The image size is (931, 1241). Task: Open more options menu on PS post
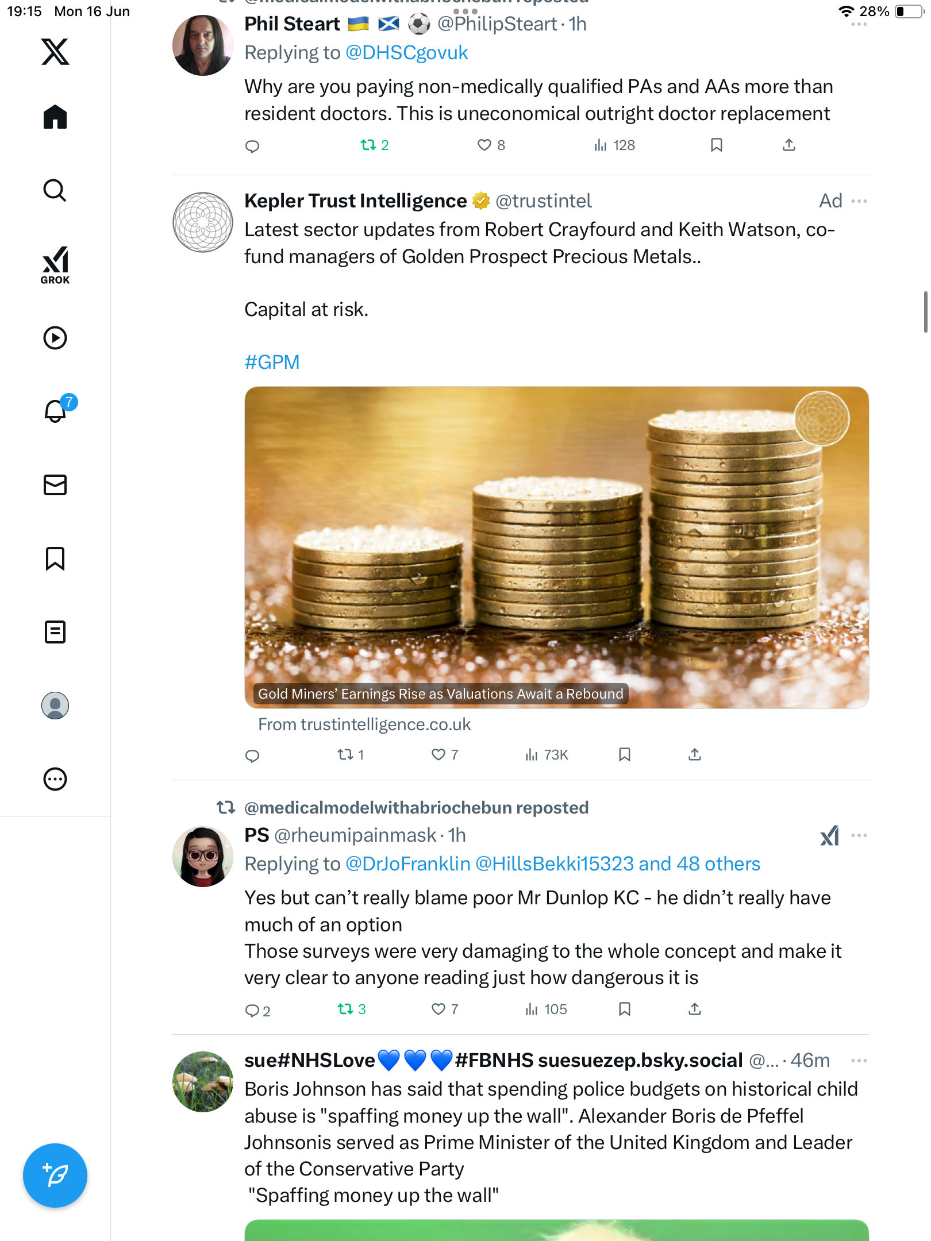pyautogui.click(x=859, y=835)
